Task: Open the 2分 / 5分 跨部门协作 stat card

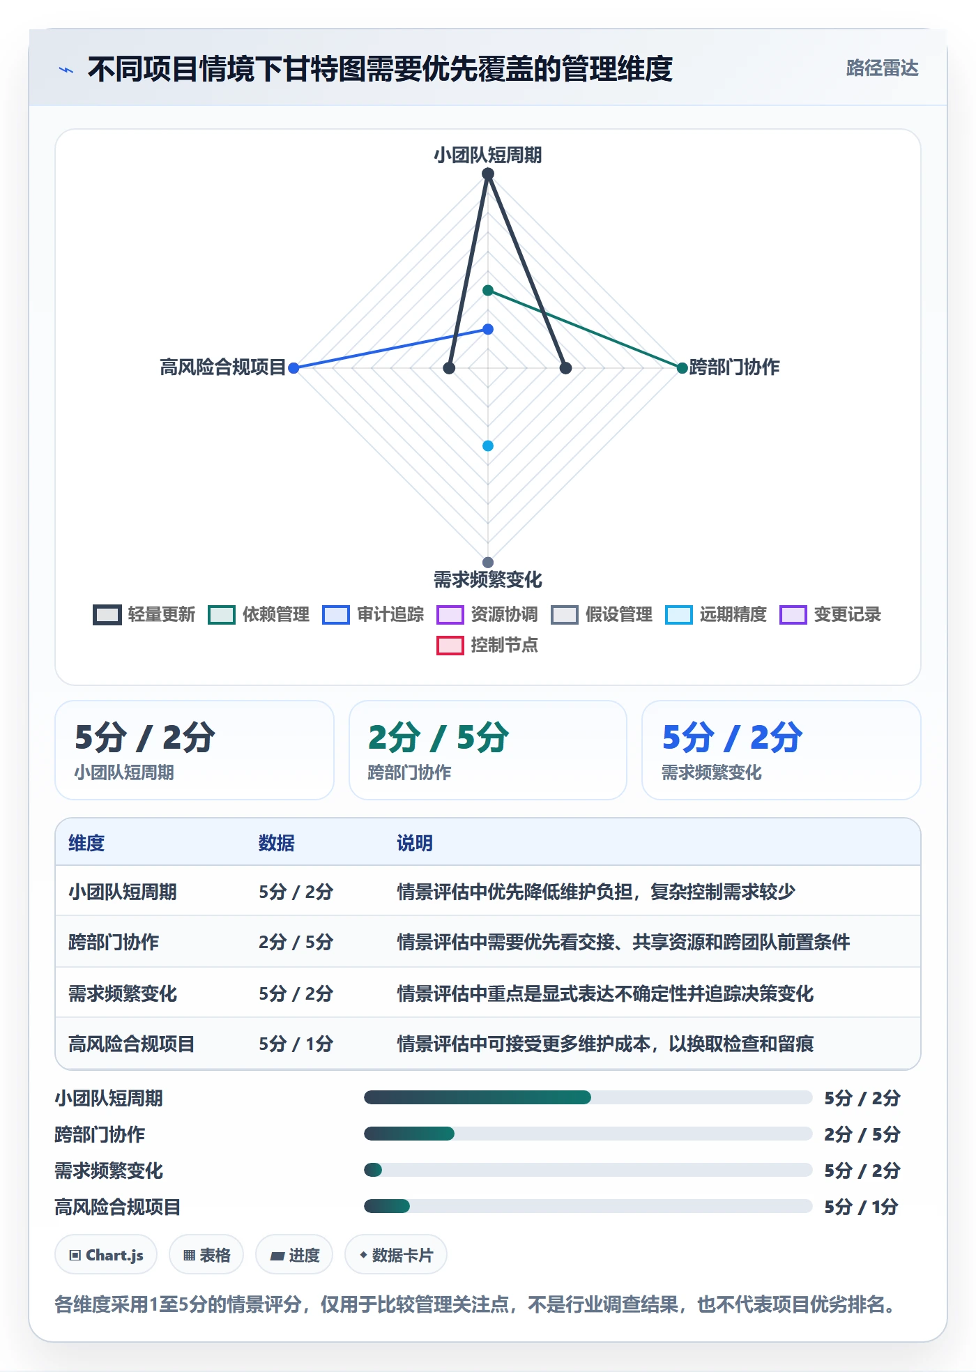Action: pyautogui.click(x=488, y=750)
